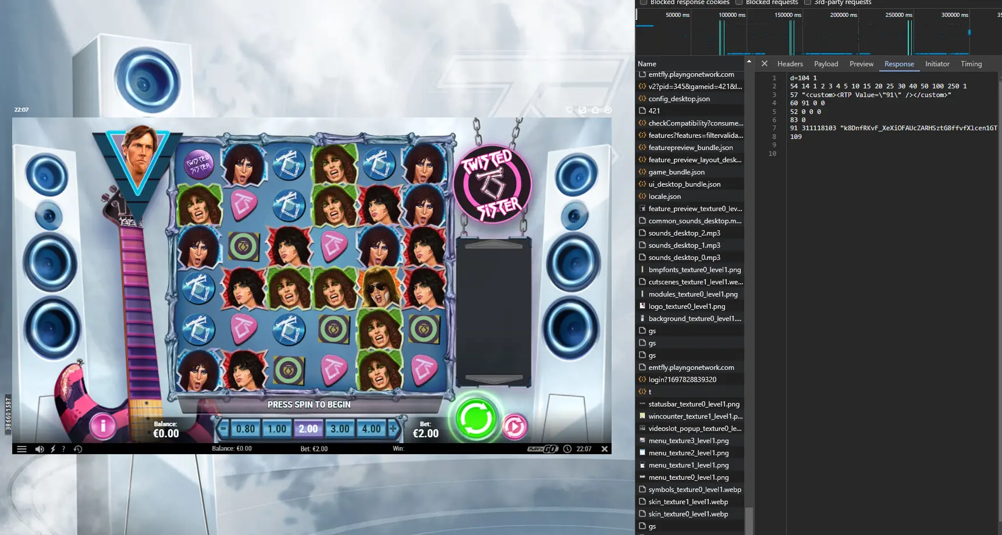Open game help question mark icon
Image resolution: width=1002 pixels, height=535 pixels.
coord(63,449)
